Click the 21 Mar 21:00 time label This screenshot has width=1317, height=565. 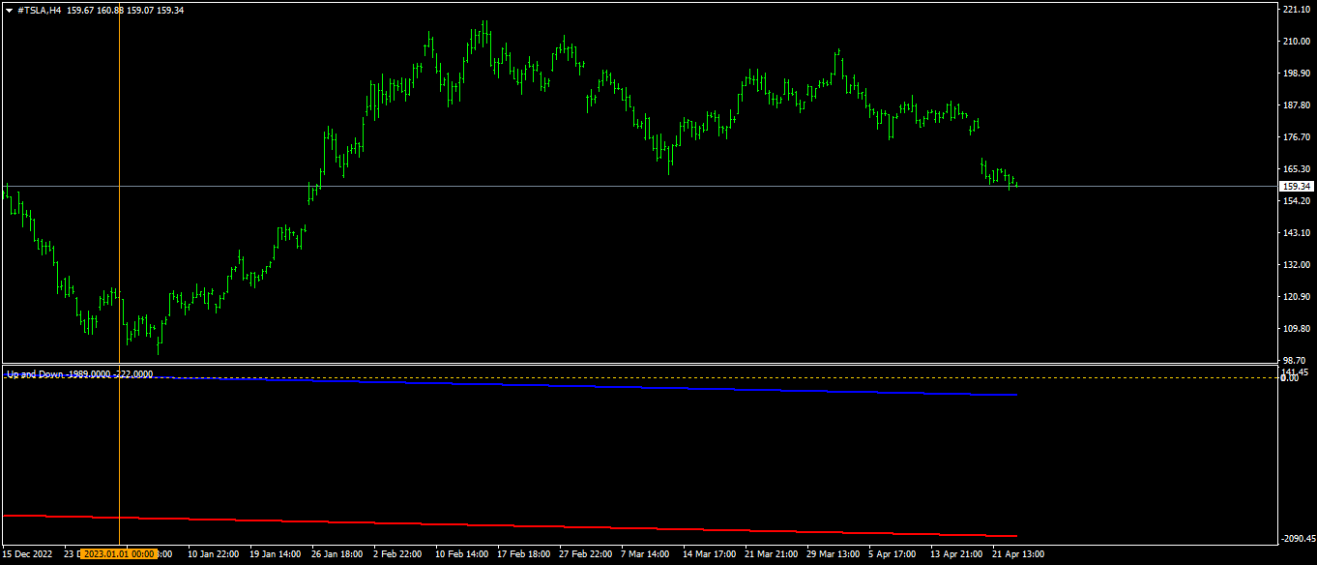tap(771, 554)
